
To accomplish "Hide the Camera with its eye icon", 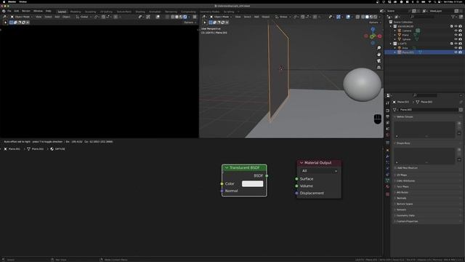I will 456,31.
